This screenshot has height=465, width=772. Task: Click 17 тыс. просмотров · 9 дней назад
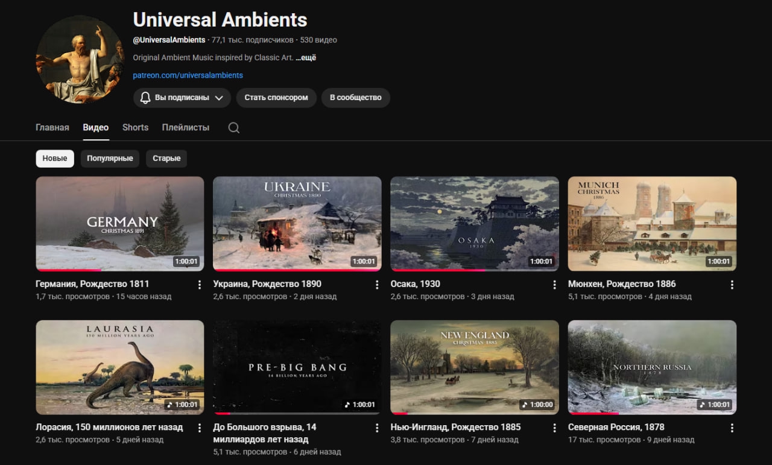(631, 440)
